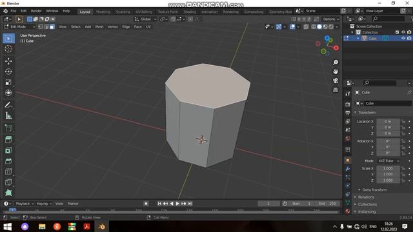Select the Add Cube tool
413x232 pixels.
pos(8,128)
